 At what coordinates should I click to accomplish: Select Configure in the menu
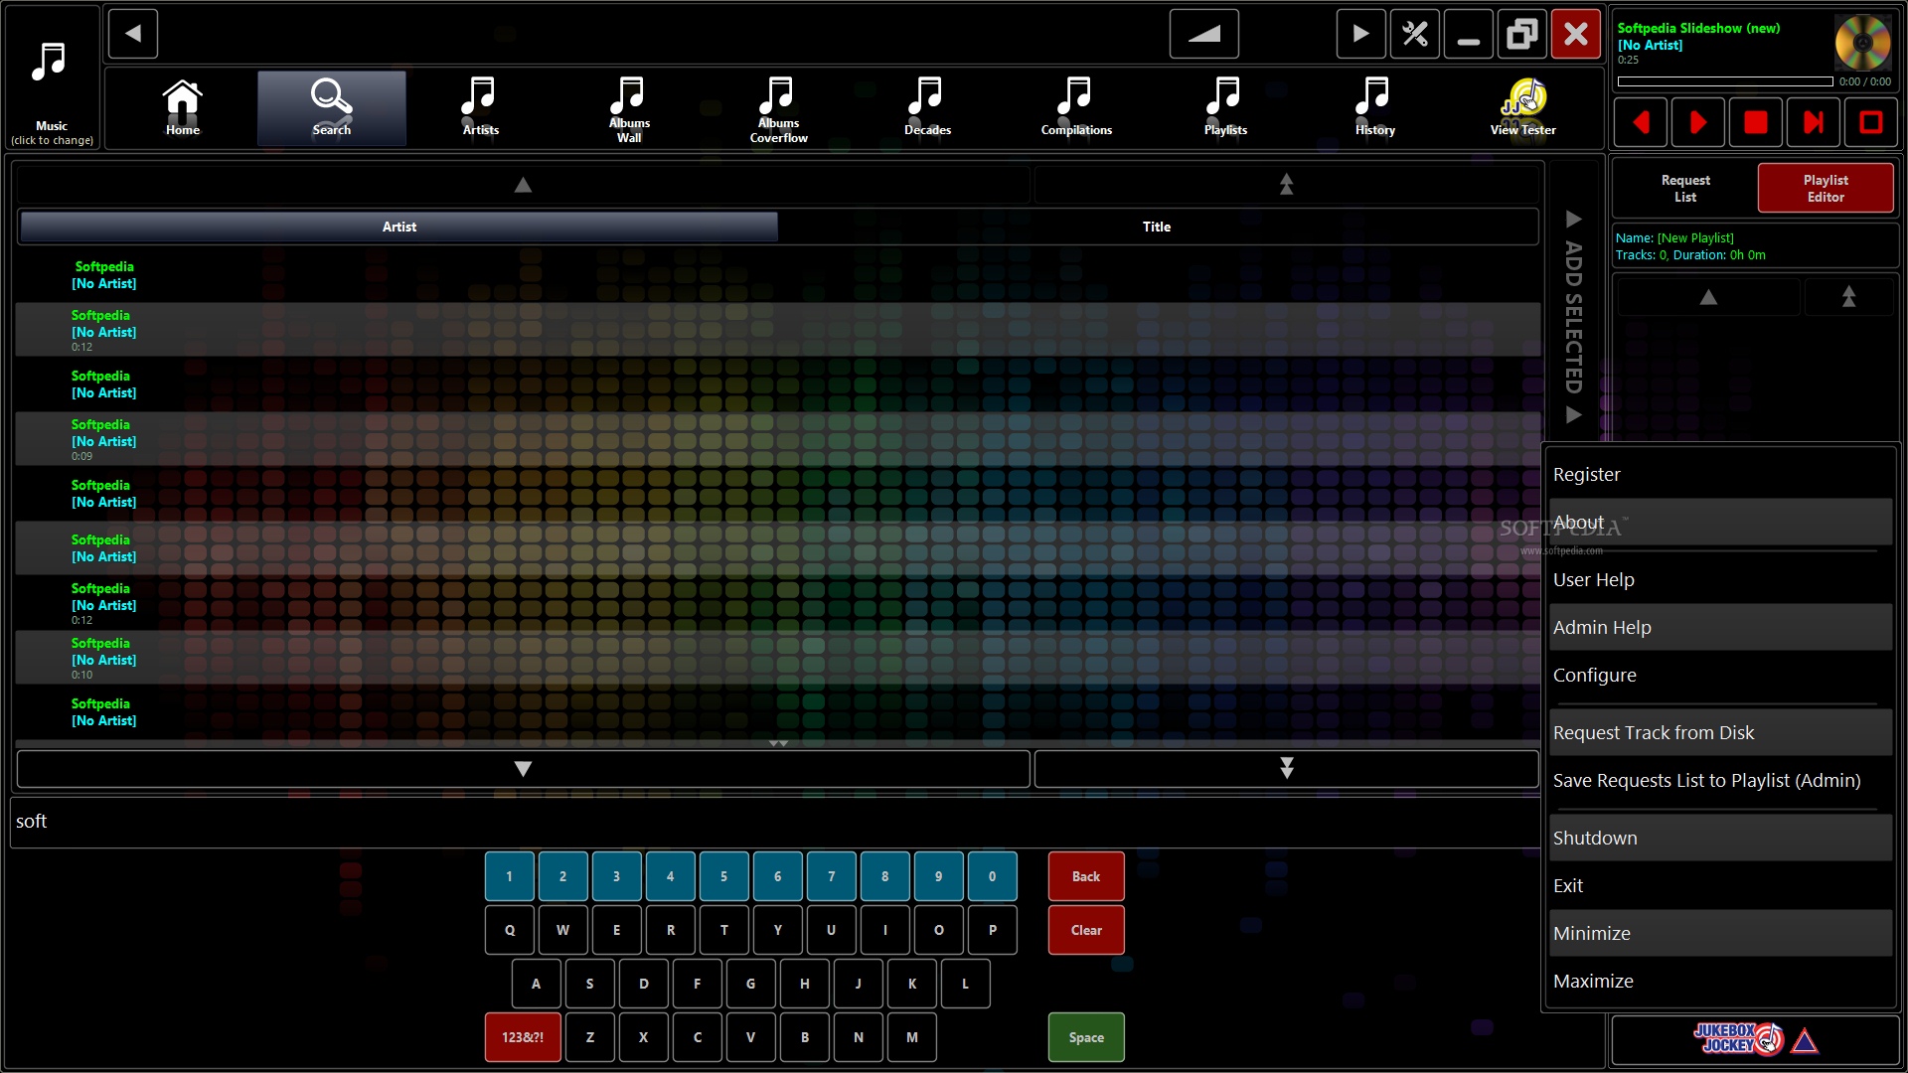1720,676
